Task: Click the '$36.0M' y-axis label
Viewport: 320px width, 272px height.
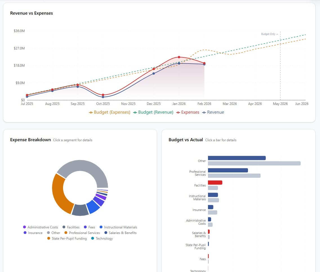Action: (19, 31)
